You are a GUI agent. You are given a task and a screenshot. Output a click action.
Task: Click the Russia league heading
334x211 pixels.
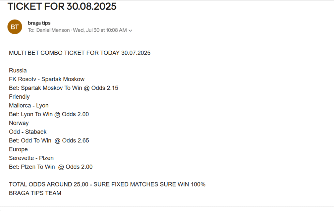click(18, 71)
